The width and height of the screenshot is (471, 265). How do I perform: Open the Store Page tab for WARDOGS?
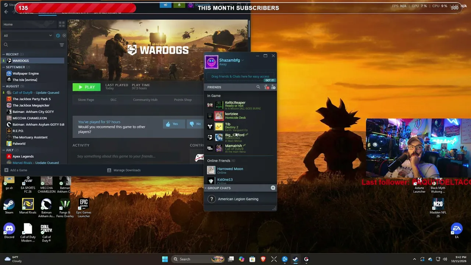pyautogui.click(x=86, y=100)
